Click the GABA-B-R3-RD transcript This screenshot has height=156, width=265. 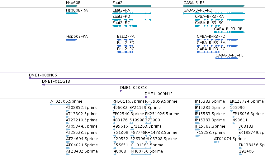pos(214,13)
